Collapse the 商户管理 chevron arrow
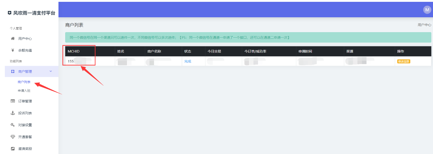The width and height of the screenshot is (433, 154). pos(51,71)
